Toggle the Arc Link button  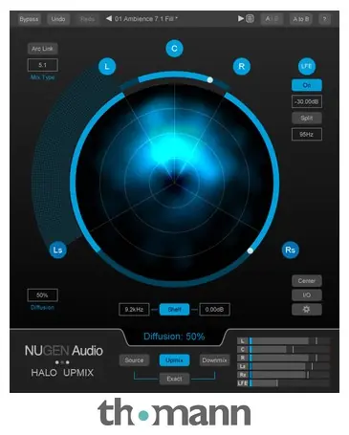[x=42, y=49]
